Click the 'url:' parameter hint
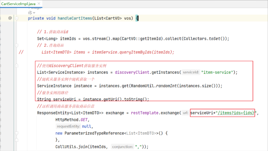This screenshot has height=151, width=268. click(185, 113)
